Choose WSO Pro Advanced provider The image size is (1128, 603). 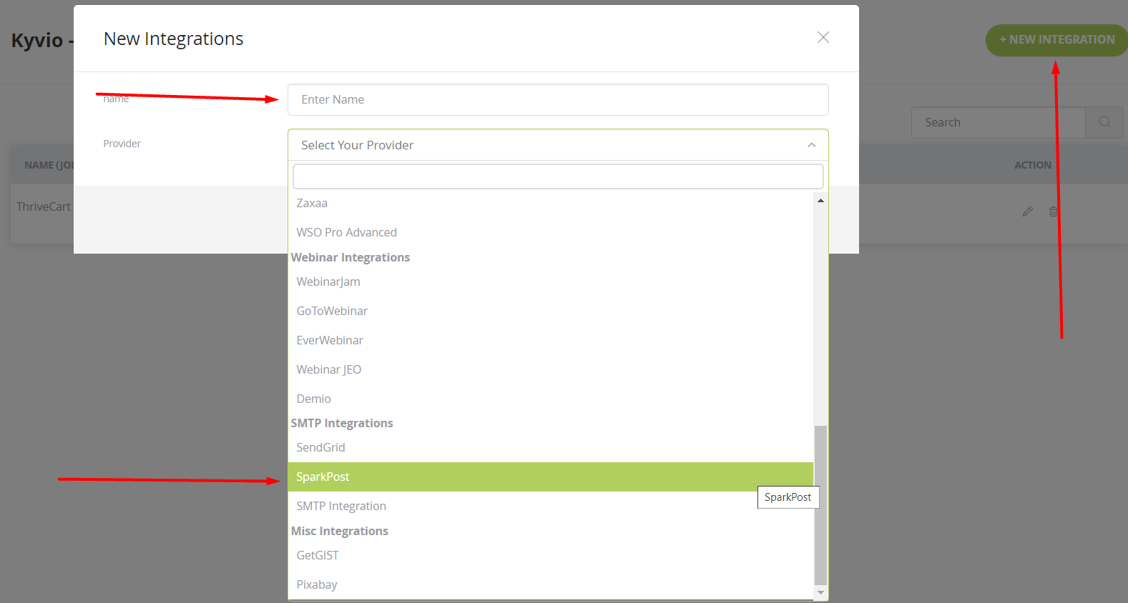[x=550, y=232]
